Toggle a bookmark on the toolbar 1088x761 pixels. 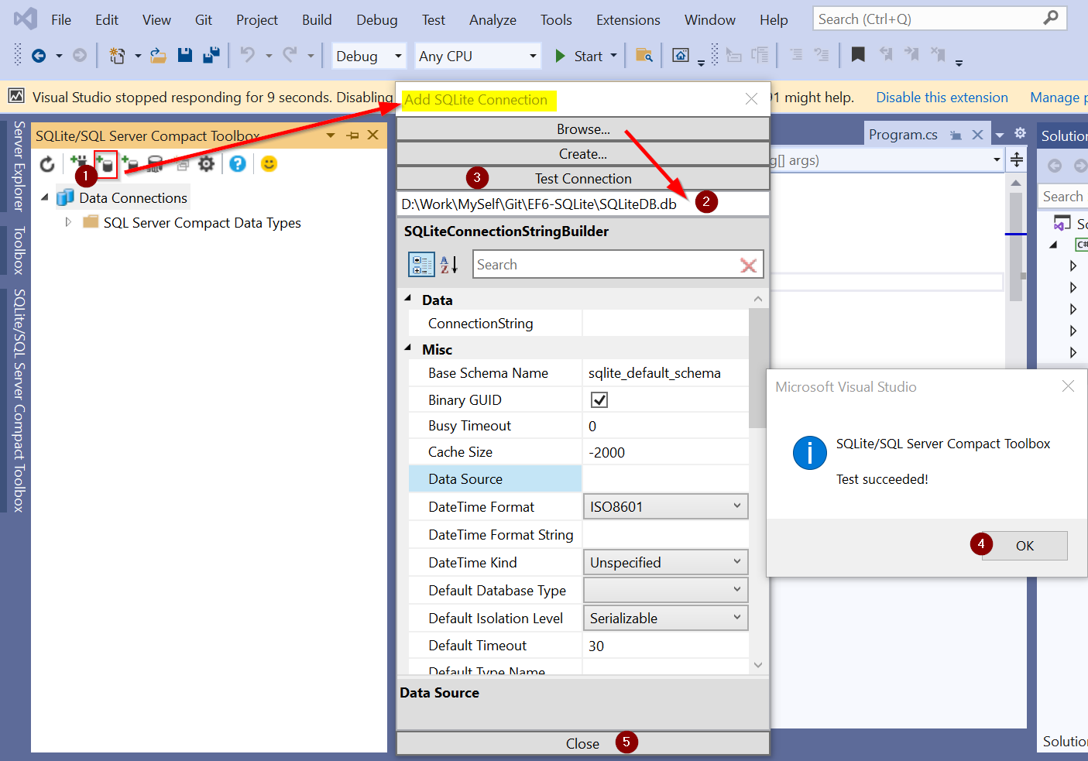pos(857,55)
